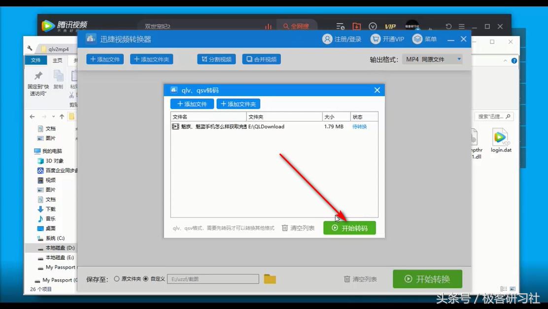Select the 原文件夹 radio button
The image size is (548, 309).
pyautogui.click(x=117, y=279)
